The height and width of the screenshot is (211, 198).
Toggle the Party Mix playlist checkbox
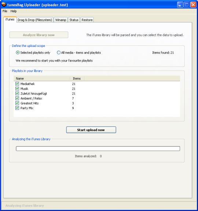[17, 108]
